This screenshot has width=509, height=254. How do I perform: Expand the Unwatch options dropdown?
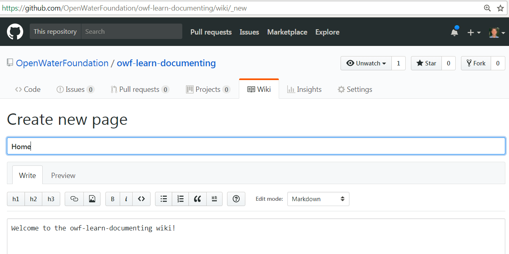(x=366, y=63)
